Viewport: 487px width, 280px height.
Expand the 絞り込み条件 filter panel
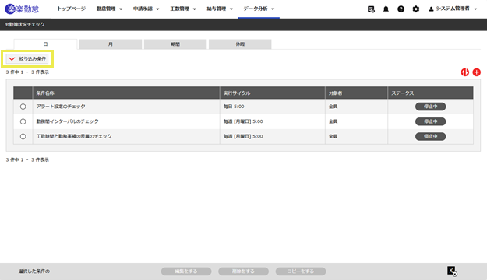tap(27, 58)
